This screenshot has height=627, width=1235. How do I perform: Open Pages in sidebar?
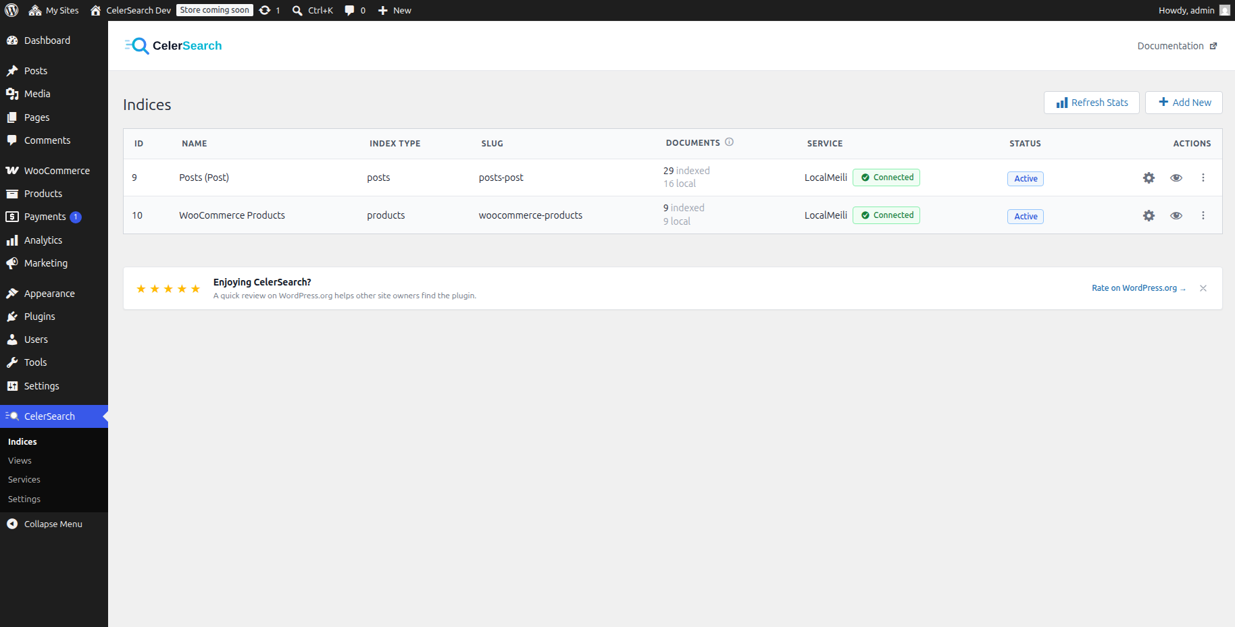click(x=54, y=117)
